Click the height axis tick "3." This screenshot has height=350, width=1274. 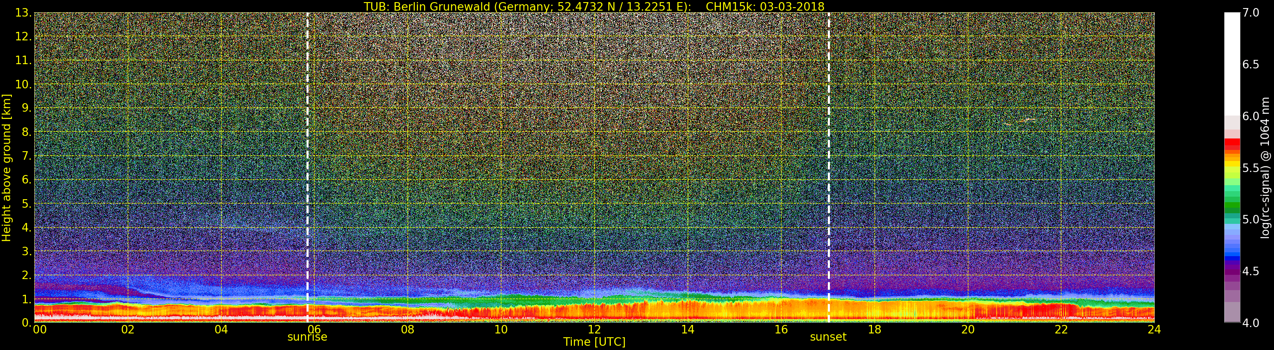27,251
